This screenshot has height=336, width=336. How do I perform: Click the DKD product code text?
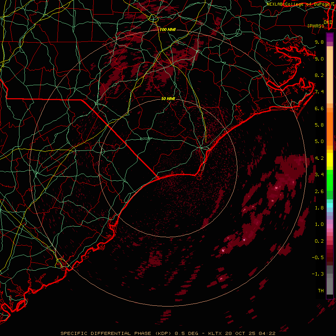[328, 22]
